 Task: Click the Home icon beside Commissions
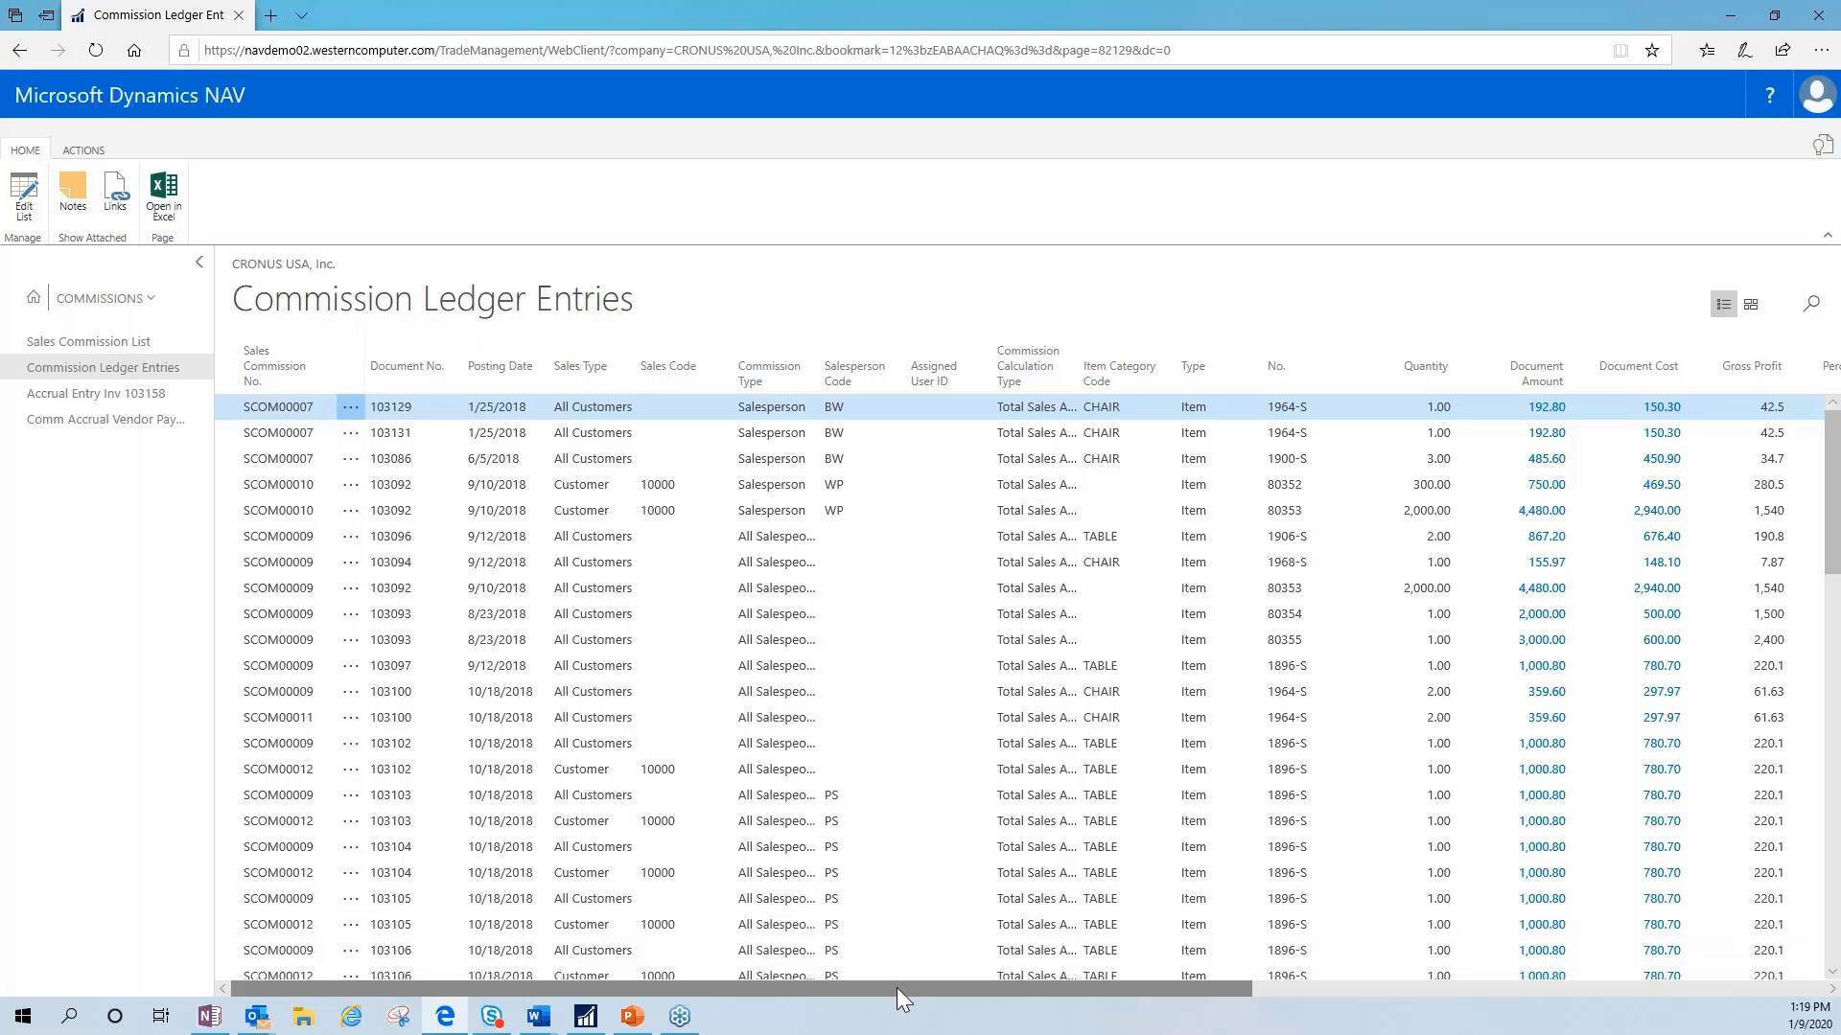pyautogui.click(x=34, y=297)
